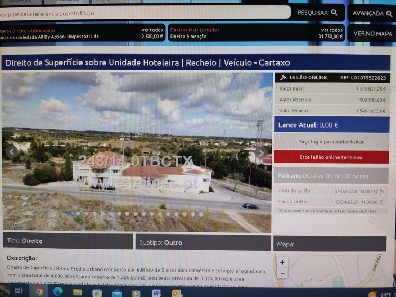Image resolution: width=396 pixels, height=297 pixels.
Task: Click the '31 750,00 €' bid amount
Action: pyautogui.click(x=330, y=37)
